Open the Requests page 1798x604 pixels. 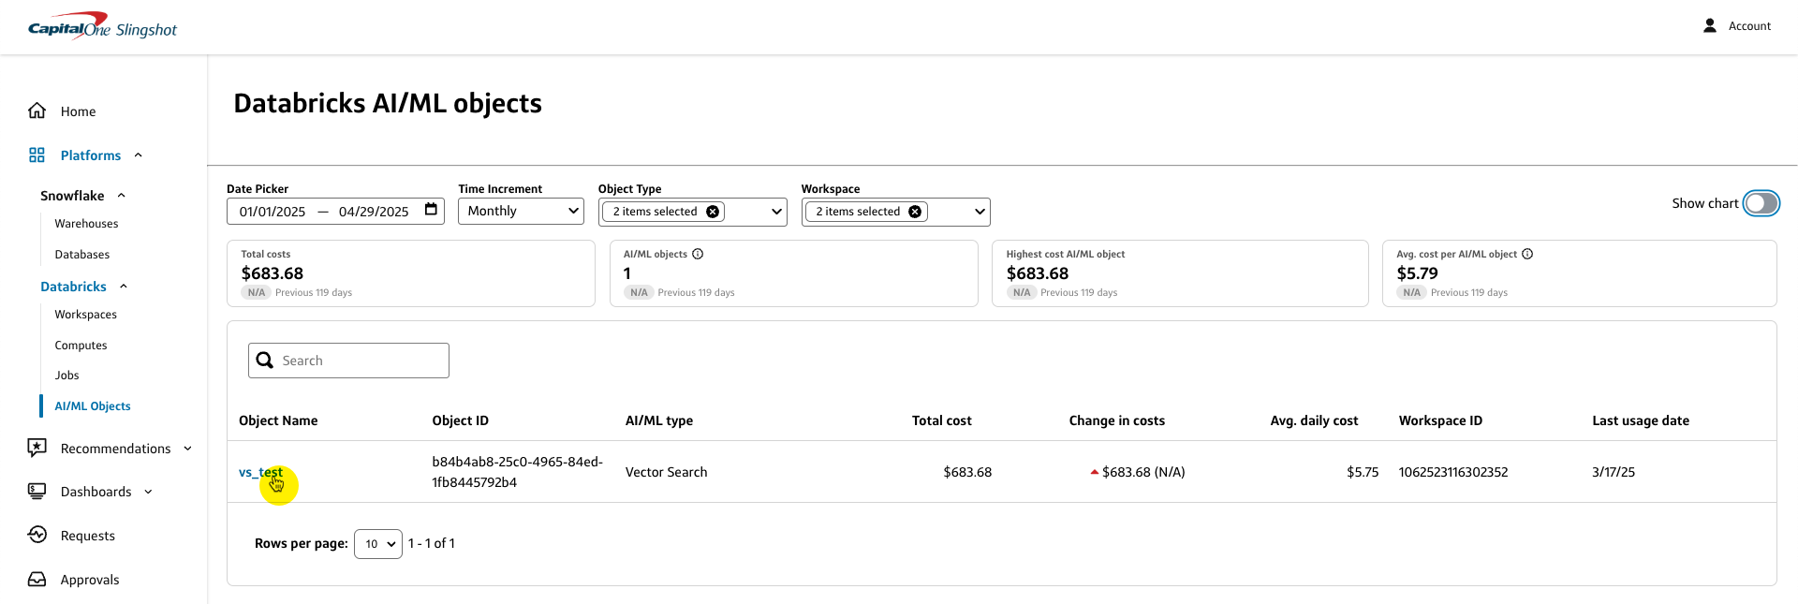88,536
